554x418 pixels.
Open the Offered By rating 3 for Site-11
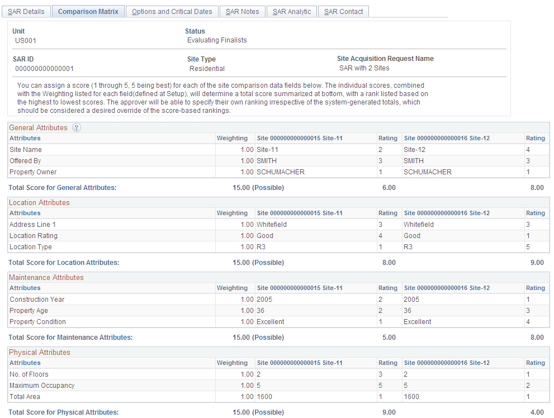pos(380,160)
